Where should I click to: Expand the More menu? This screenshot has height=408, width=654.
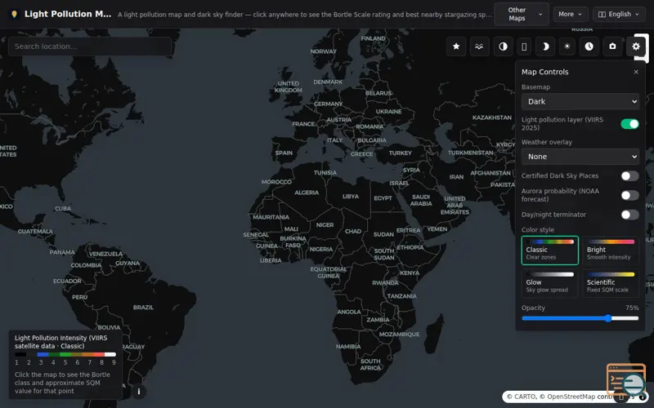click(x=570, y=14)
